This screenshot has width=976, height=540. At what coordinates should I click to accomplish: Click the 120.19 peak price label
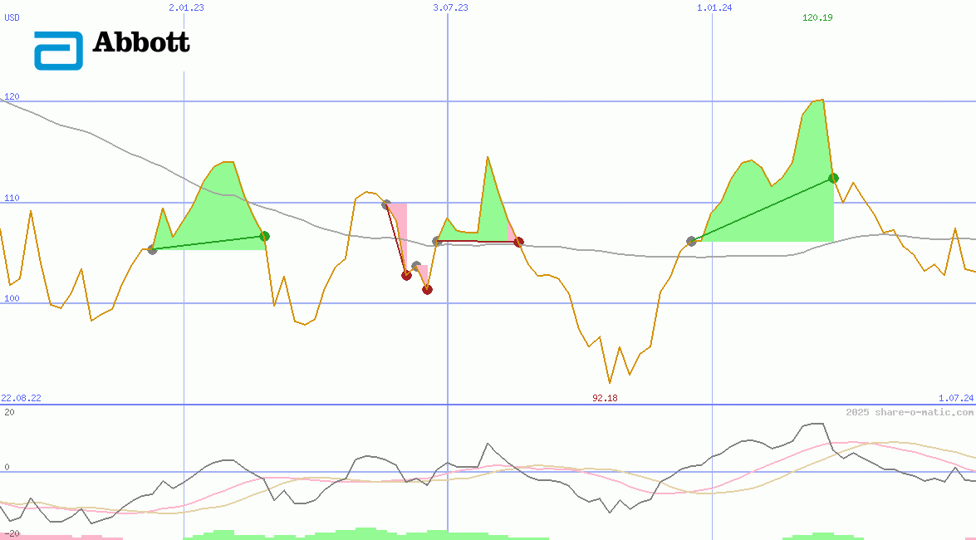point(817,17)
